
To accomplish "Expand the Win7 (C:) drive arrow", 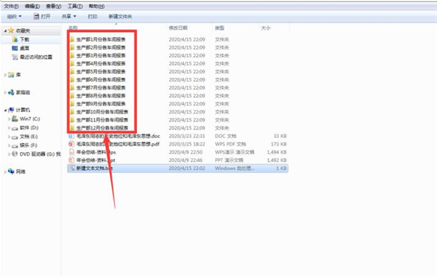I will click(x=9, y=119).
